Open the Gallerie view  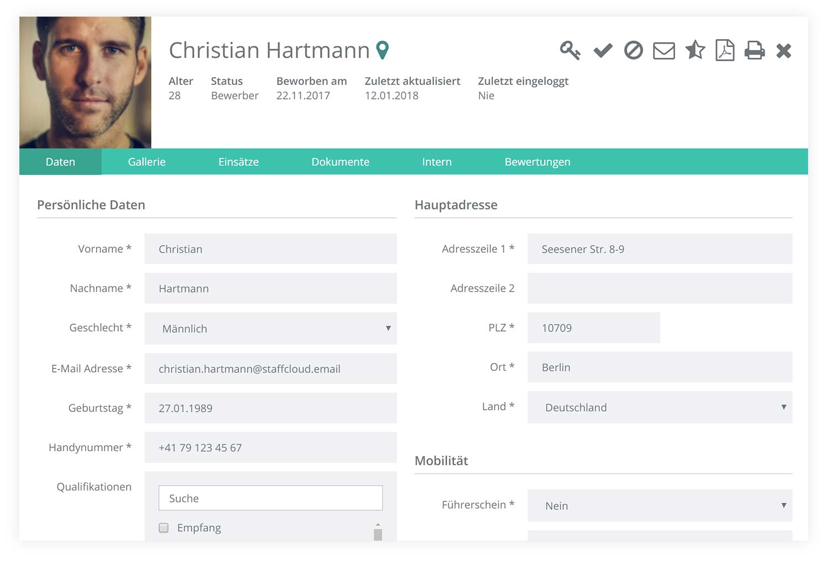click(x=146, y=162)
